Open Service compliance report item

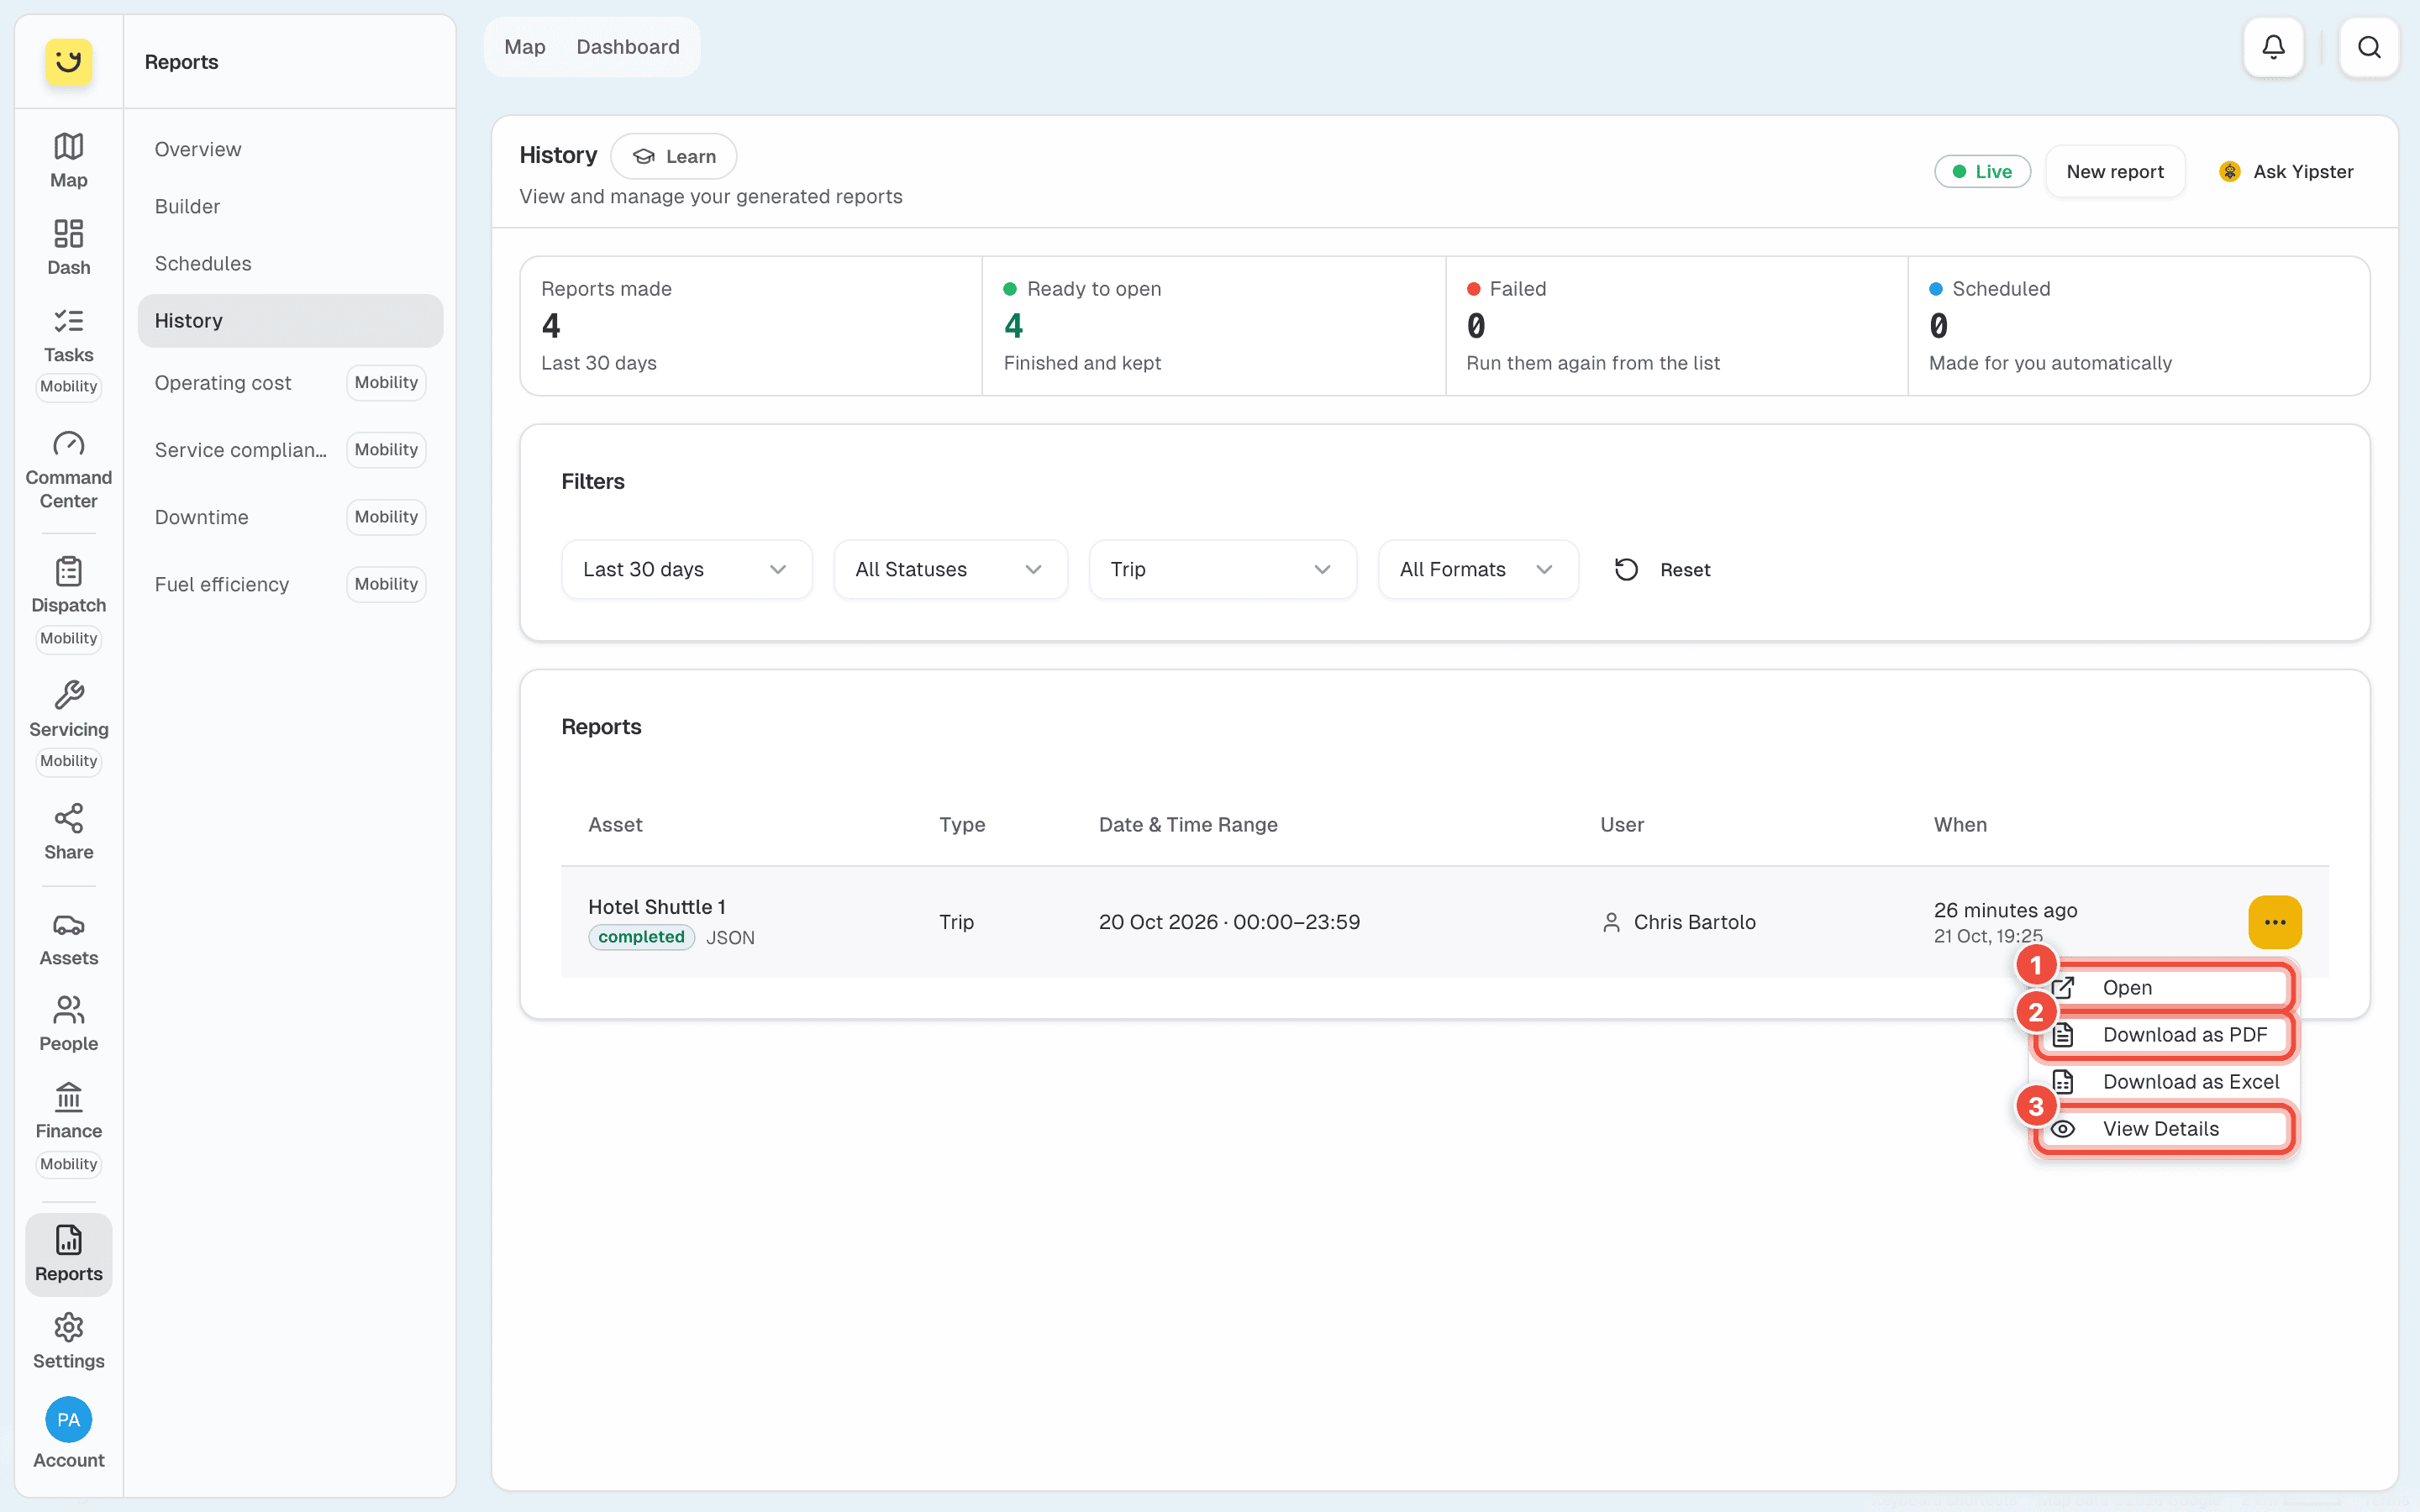[x=290, y=449]
